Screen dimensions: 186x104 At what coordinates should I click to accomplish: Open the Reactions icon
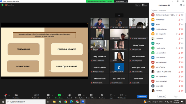point(102,95)
